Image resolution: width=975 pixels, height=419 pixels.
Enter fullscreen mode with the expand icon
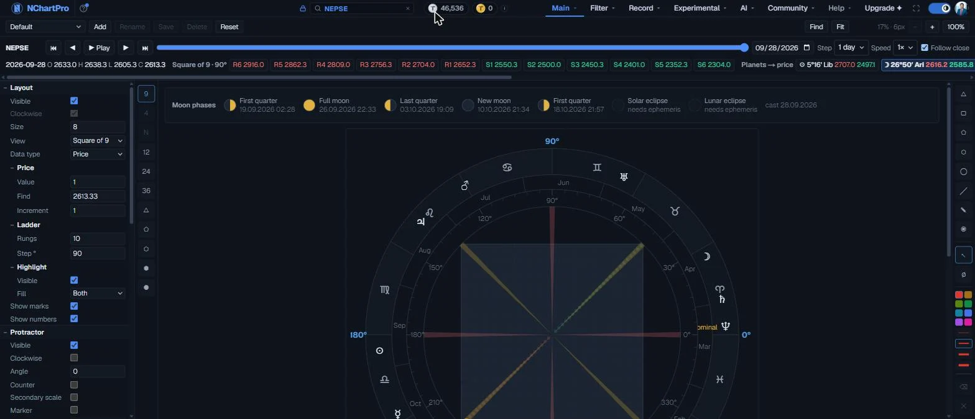916,8
